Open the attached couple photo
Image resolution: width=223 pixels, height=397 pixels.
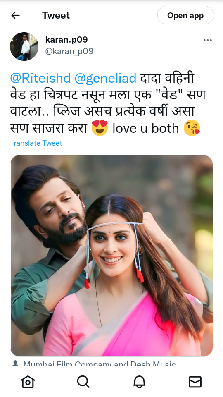point(111,256)
